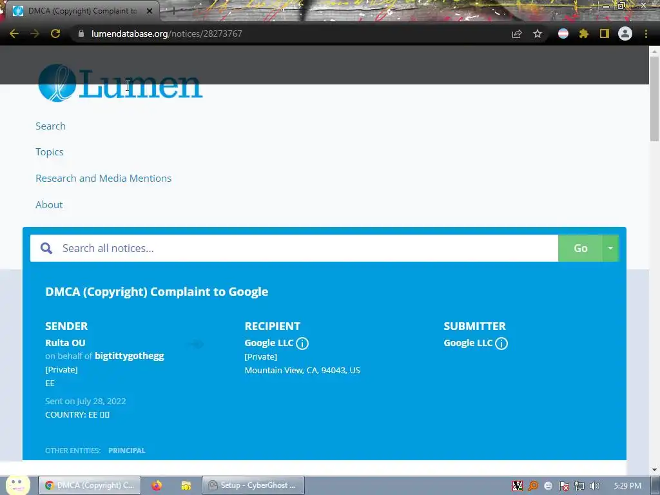660x495 pixels.
Task: Open the striped flag extension icon
Action: click(563, 34)
